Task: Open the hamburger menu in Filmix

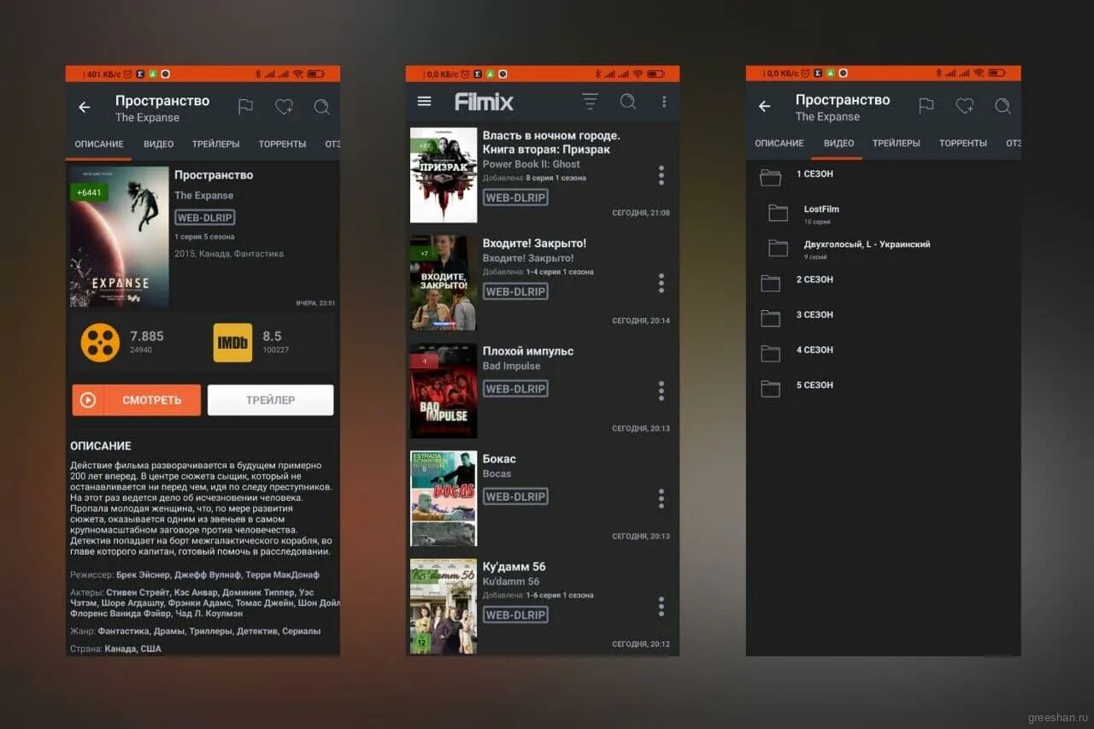Action: click(x=424, y=102)
